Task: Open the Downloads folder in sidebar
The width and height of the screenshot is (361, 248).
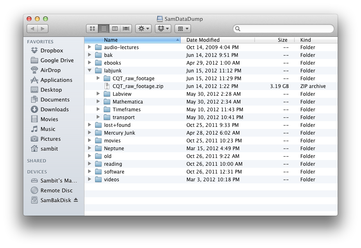Action: coord(50,109)
